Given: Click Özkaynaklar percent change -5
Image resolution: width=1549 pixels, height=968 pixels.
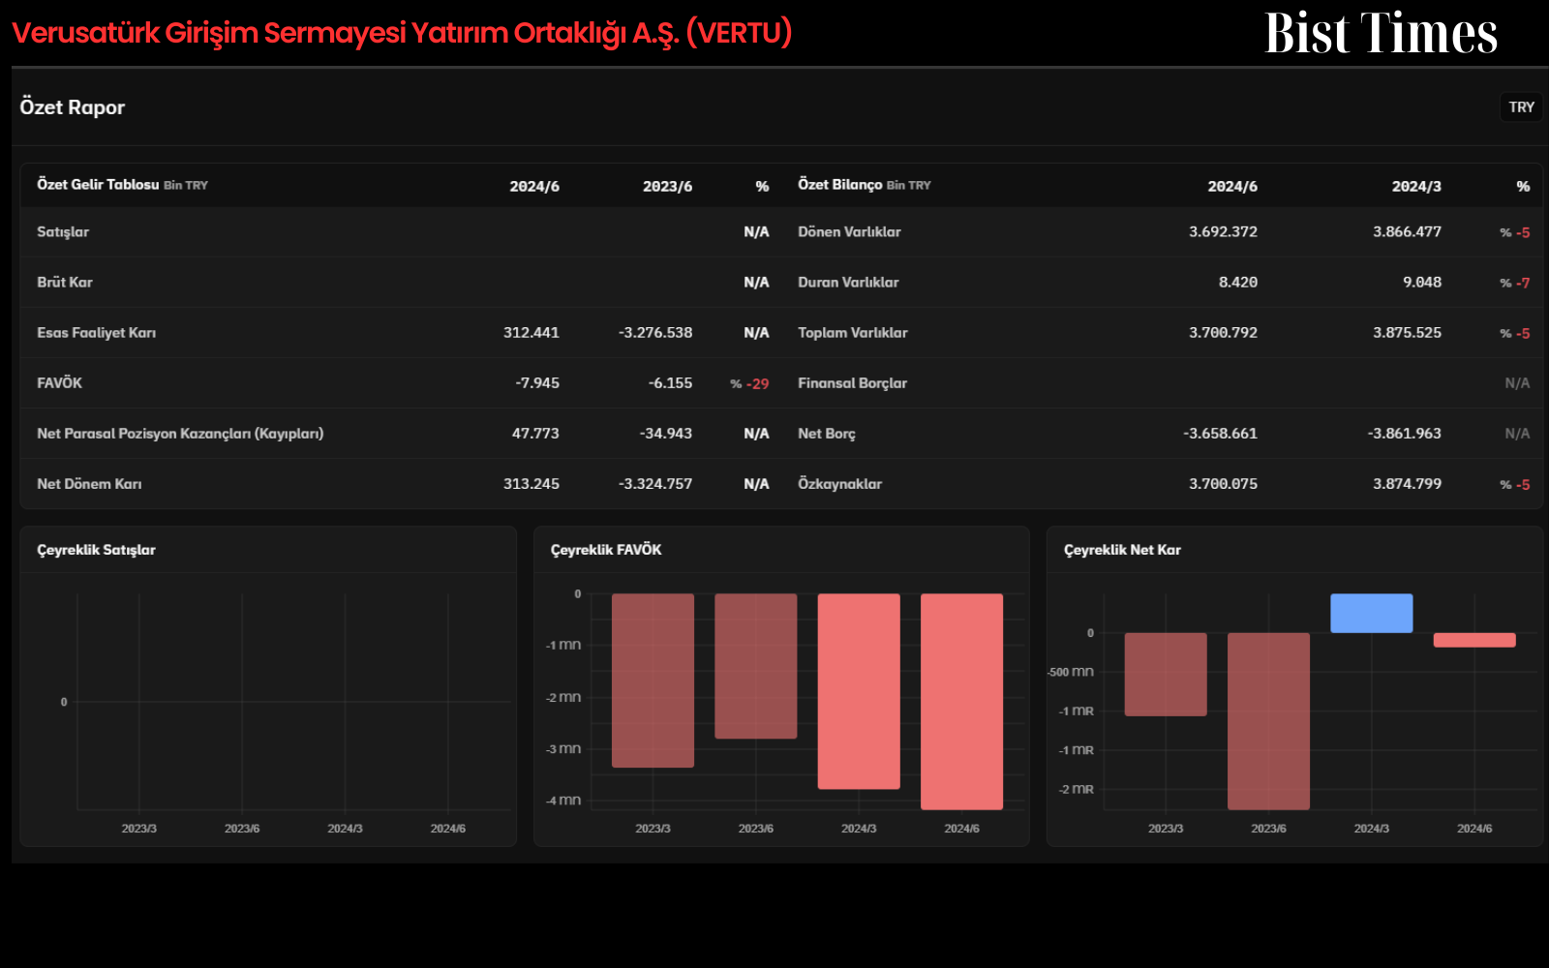Looking at the screenshot, I should click(x=1515, y=485).
